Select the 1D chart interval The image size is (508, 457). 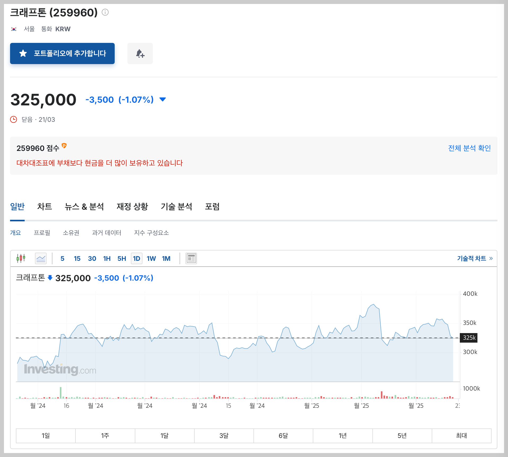137,259
